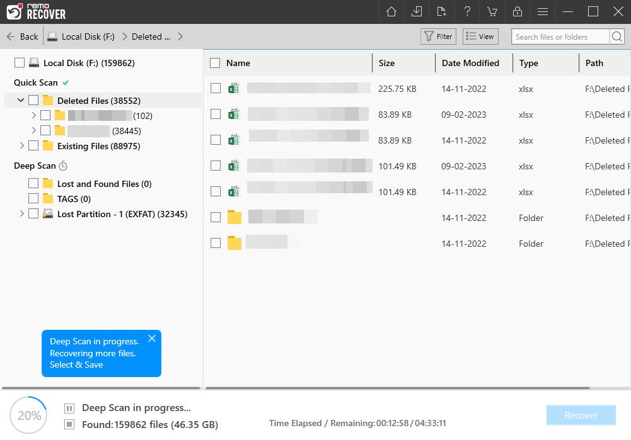Sort the list by Date Modified column
The height and width of the screenshot is (440, 631).
[470, 63]
